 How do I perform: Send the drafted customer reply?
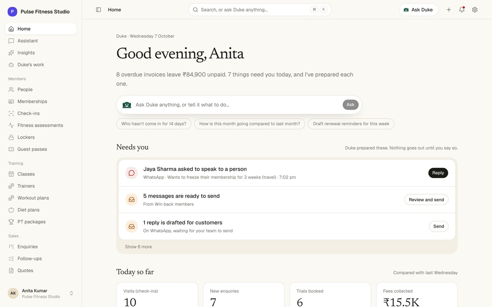pos(439,226)
